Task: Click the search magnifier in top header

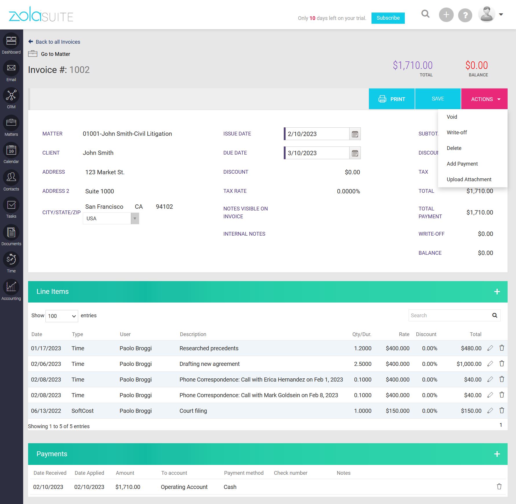Action: click(425, 14)
